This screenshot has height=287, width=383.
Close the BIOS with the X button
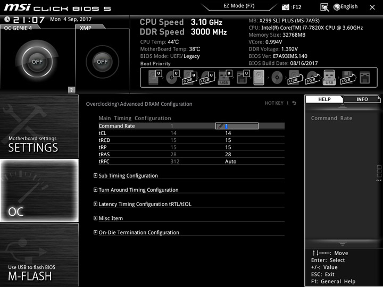pyautogui.click(x=372, y=7)
